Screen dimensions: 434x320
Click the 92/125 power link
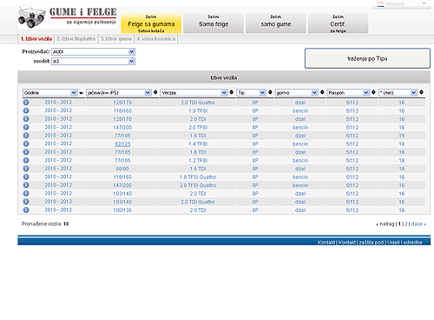tap(122, 144)
